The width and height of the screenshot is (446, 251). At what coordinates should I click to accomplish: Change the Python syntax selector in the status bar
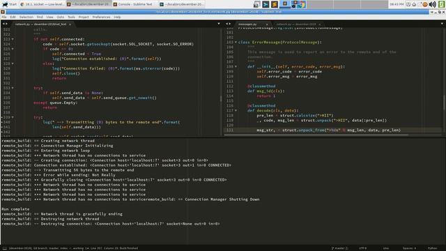coord(432,248)
